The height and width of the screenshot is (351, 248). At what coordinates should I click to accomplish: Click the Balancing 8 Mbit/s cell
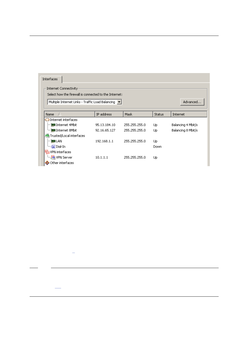(x=185, y=131)
